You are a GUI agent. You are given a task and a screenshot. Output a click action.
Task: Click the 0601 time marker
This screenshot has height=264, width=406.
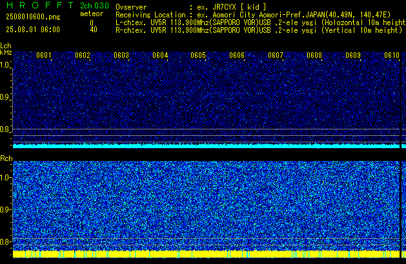44,55
